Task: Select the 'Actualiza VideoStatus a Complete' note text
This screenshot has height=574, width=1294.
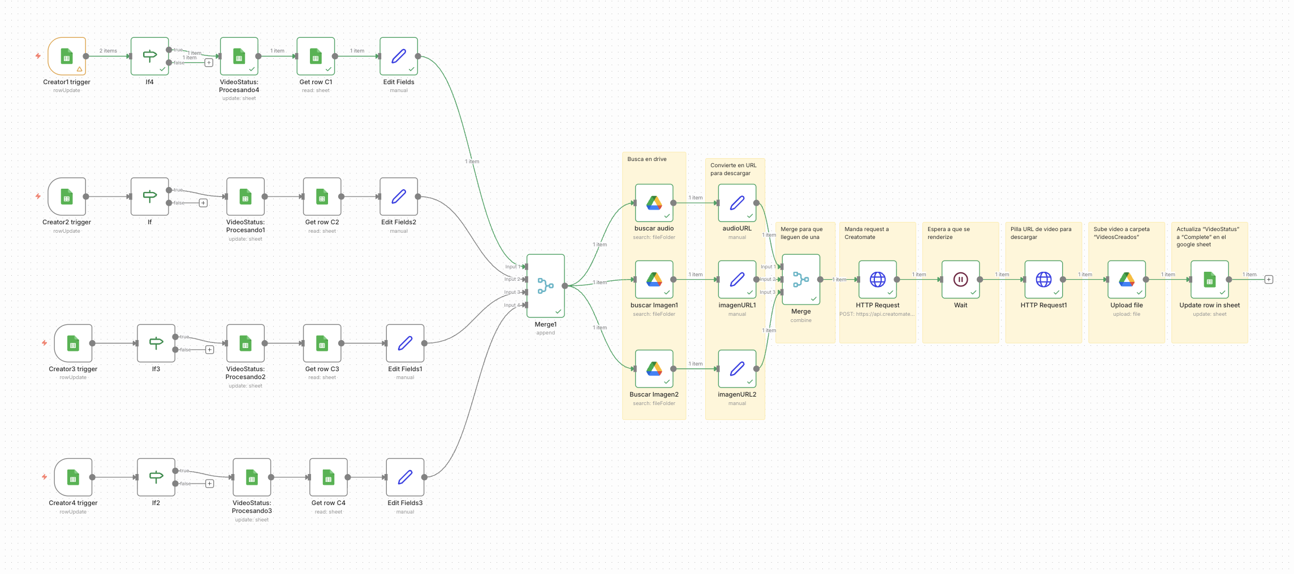Action: [x=1208, y=237]
